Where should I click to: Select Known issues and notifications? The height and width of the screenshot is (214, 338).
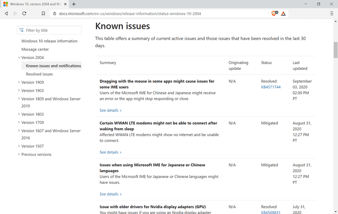point(51,66)
